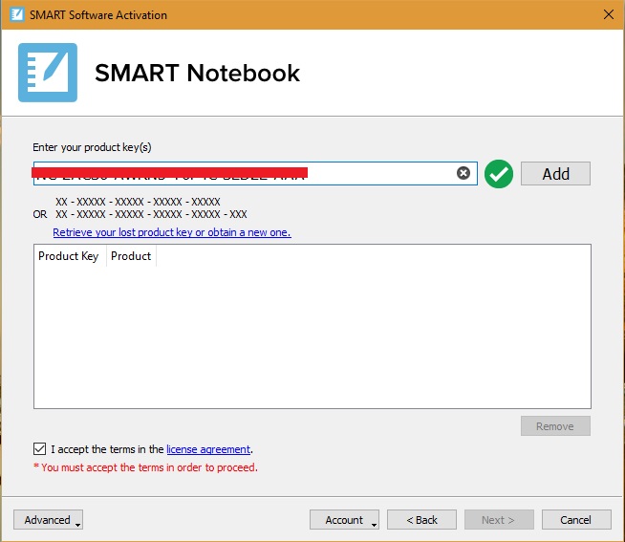
Task: Click the 'You must accept the terms' warning text
Action: pos(145,467)
